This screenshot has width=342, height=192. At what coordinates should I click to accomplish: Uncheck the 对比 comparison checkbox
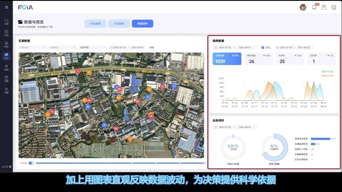click(x=263, y=48)
